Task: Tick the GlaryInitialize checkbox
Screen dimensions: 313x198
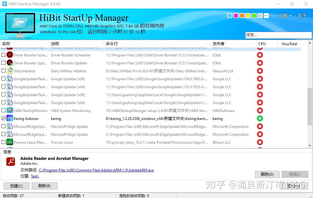Action: (3, 71)
